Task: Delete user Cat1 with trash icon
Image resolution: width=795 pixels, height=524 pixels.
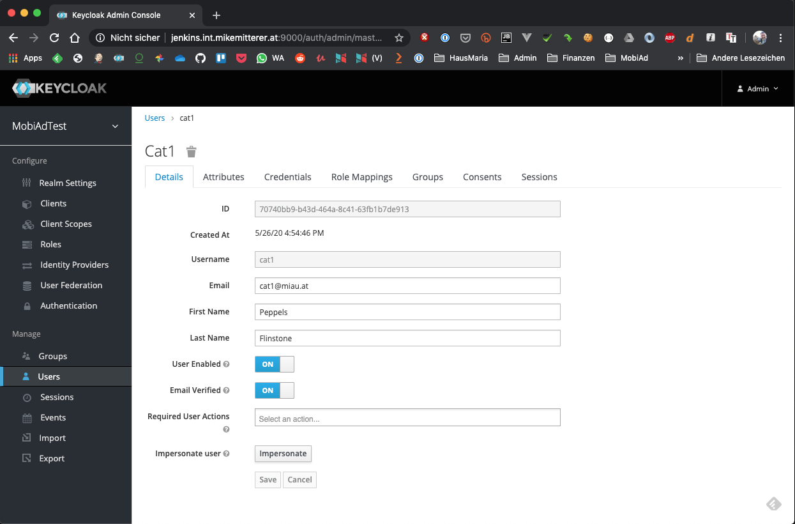Action: click(x=191, y=151)
